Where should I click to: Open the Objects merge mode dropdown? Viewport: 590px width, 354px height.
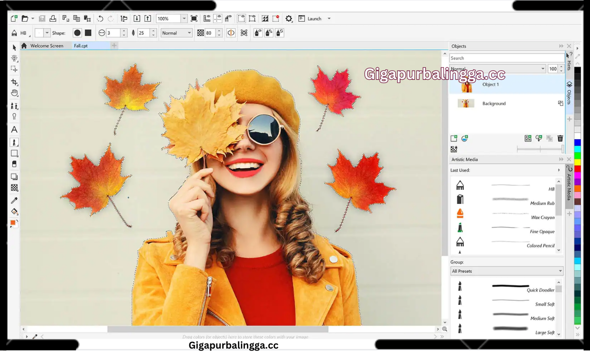(x=498, y=69)
